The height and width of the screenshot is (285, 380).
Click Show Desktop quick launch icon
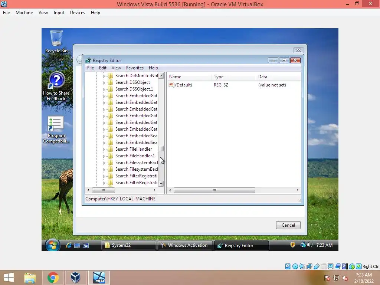pos(77,245)
